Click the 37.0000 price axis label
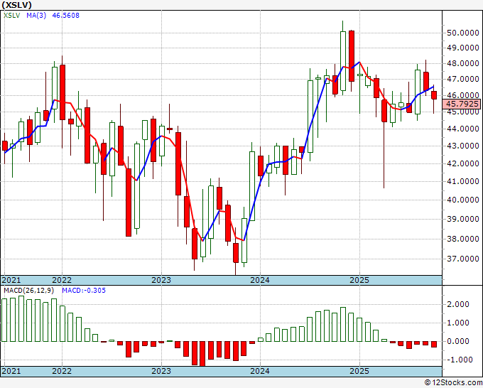 point(462,259)
